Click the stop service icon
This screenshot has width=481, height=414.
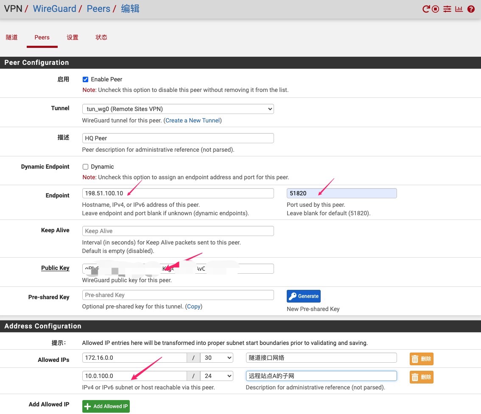pos(436,9)
